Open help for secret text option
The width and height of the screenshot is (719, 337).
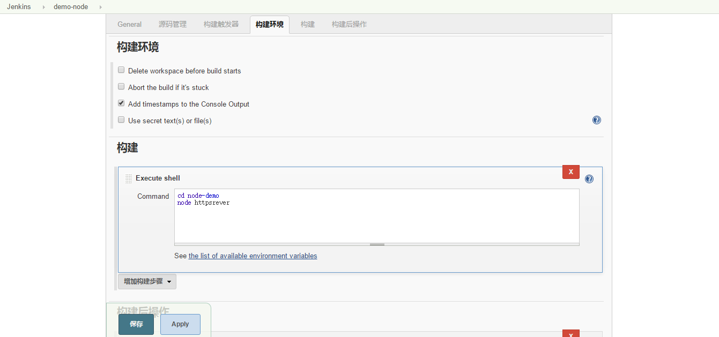tap(596, 120)
